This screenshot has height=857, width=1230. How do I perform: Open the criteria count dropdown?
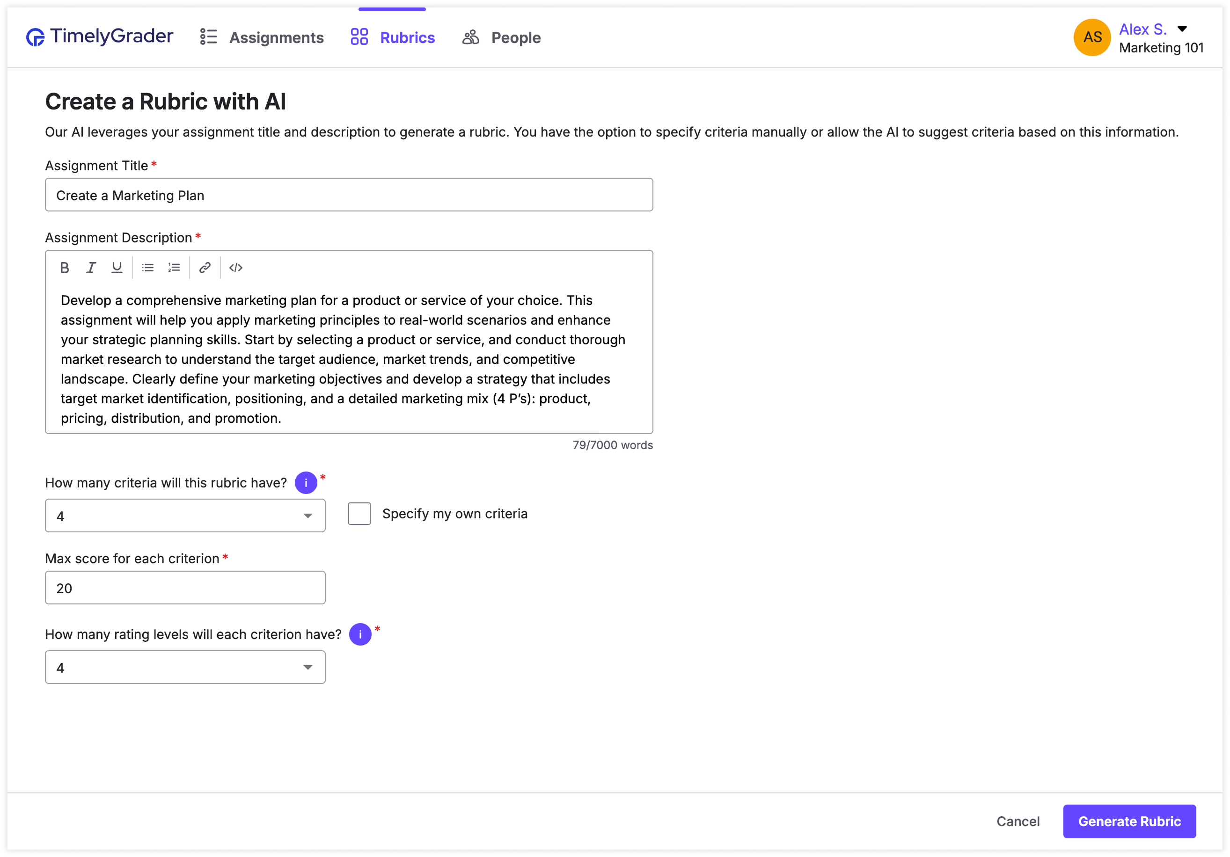(x=185, y=516)
